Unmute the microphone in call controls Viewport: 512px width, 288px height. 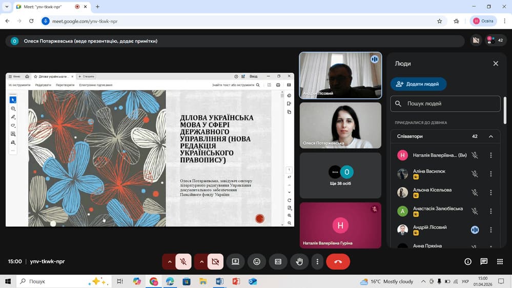click(x=183, y=261)
